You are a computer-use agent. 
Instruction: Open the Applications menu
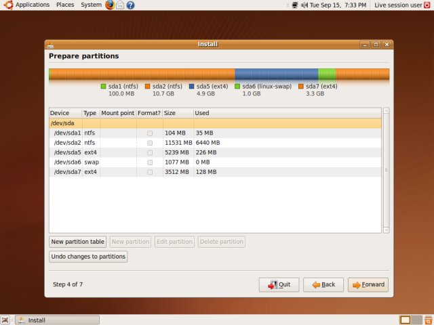[x=26, y=5]
